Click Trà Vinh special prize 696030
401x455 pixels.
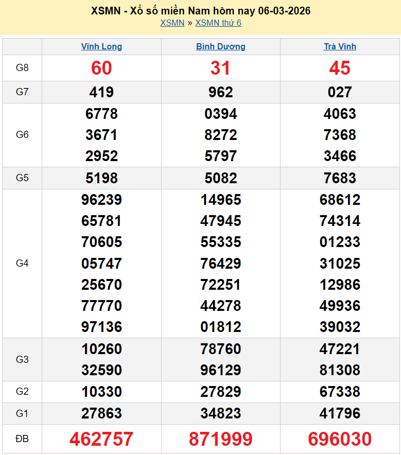(x=340, y=439)
